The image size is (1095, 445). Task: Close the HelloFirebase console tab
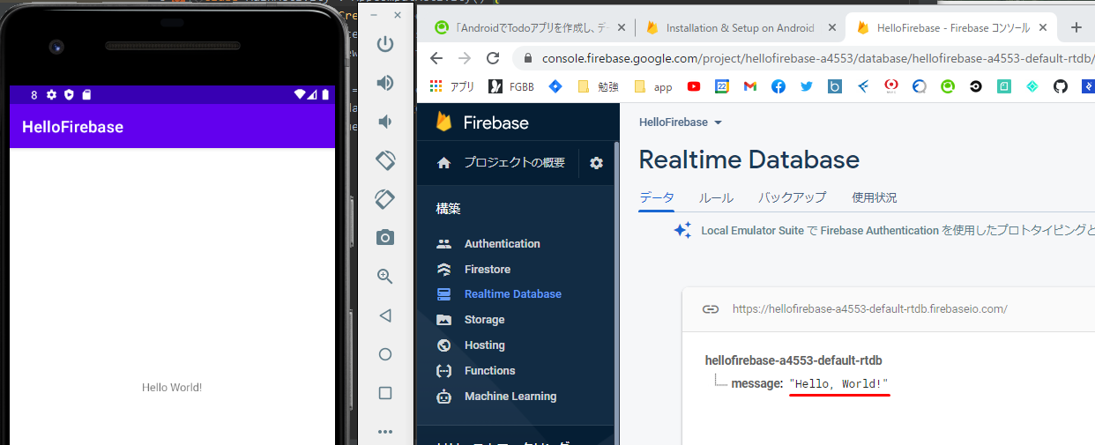[x=1044, y=27]
